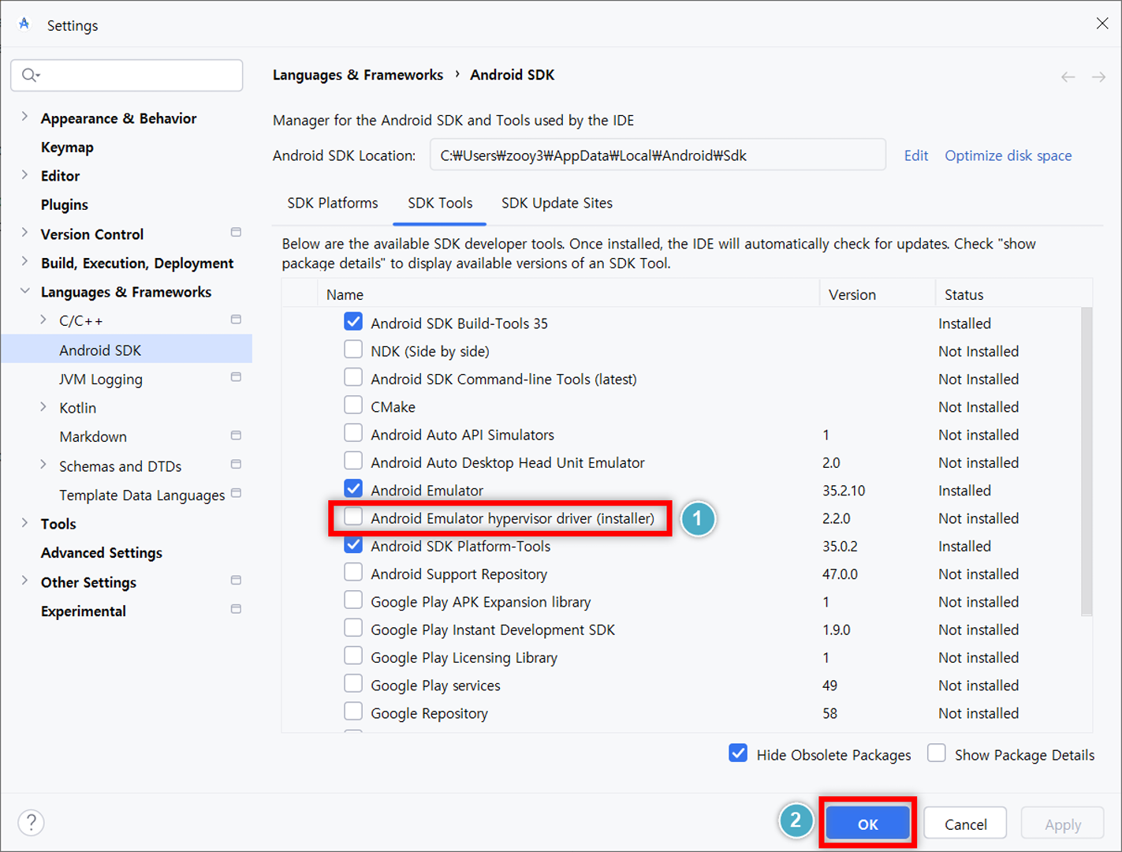Select Plugins in settings tree
This screenshot has height=852, width=1122.
[65, 205]
